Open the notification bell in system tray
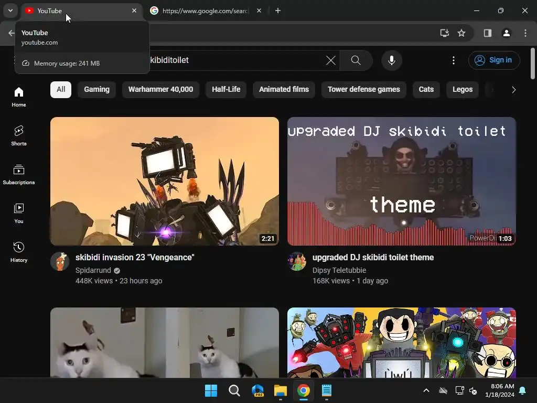This screenshot has width=537, height=403. tap(523, 390)
